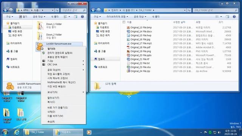Click the Original_14 File.docx Word icon
The height and width of the screenshot is (136, 242).
[x=128, y=31]
